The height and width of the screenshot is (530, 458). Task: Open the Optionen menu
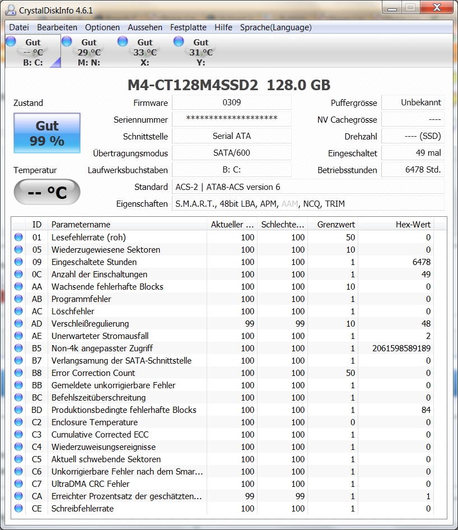tap(102, 27)
